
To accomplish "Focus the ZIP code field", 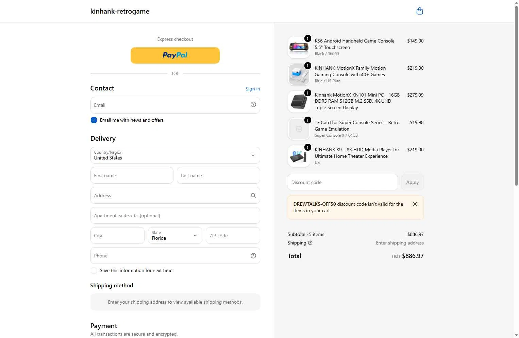I will (233, 236).
